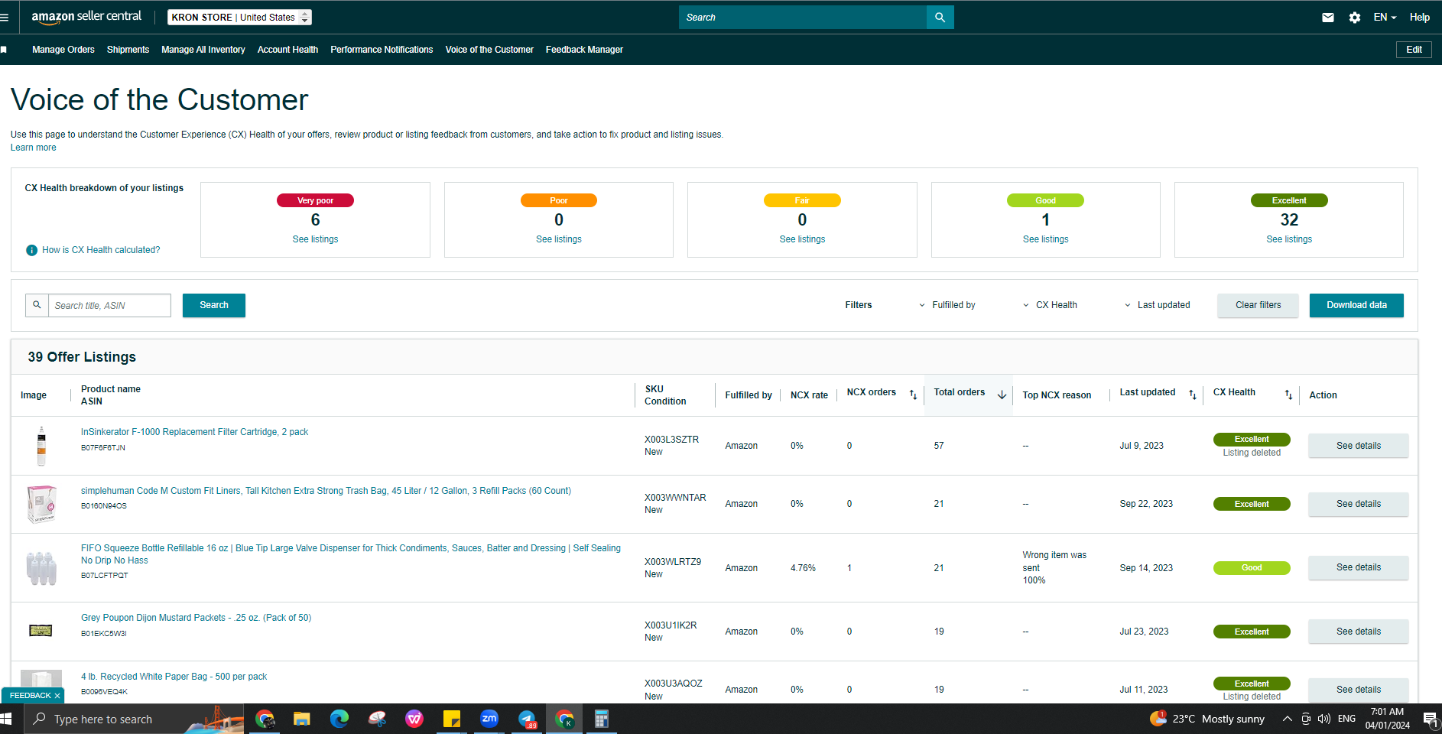The height and width of the screenshot is (734, 1442).
Task: Open the KRON STORE account switcher
Action: pyautogui.click(x=239, y=17)
